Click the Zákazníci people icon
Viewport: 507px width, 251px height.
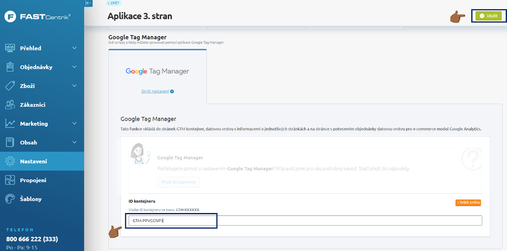coord(10,105)
